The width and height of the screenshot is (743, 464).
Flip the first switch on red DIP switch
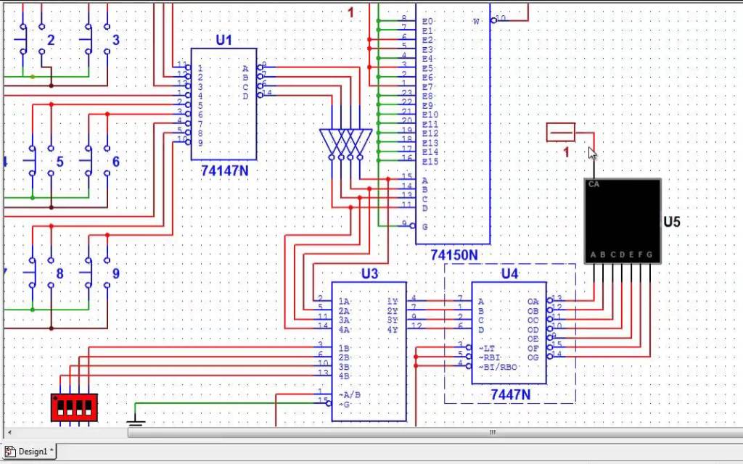[x=58, y=407]
